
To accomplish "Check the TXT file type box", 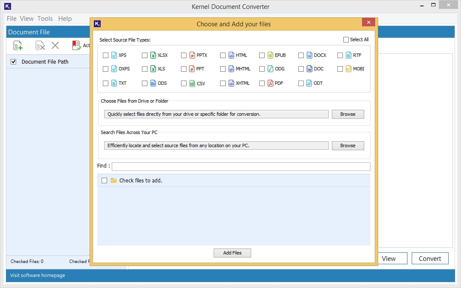I will click(x=105, y=84).
